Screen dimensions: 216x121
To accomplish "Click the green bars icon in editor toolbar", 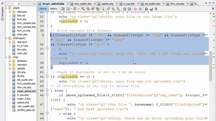I will 146,9.
